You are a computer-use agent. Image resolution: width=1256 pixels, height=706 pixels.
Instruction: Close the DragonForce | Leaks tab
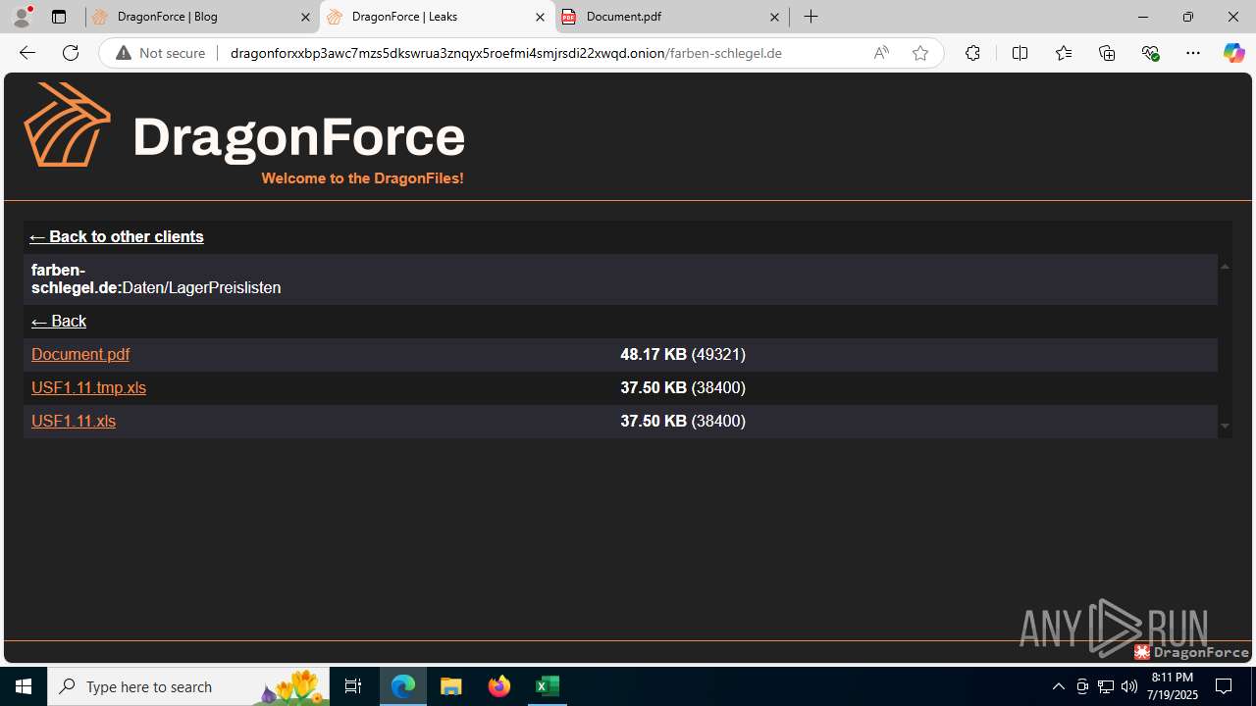540,17
